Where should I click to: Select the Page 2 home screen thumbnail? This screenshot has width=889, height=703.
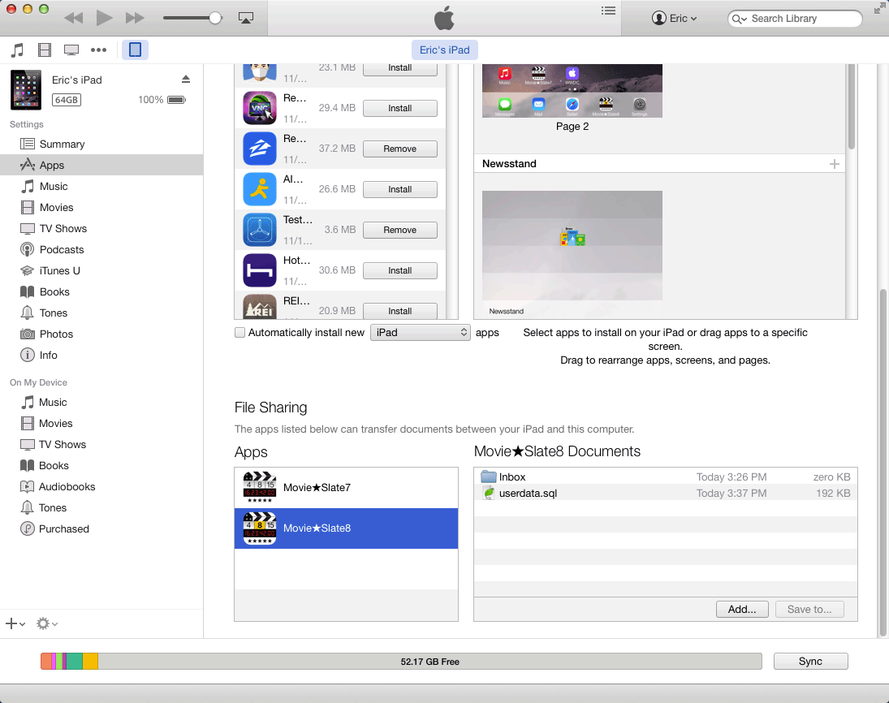tap(572, 91)
